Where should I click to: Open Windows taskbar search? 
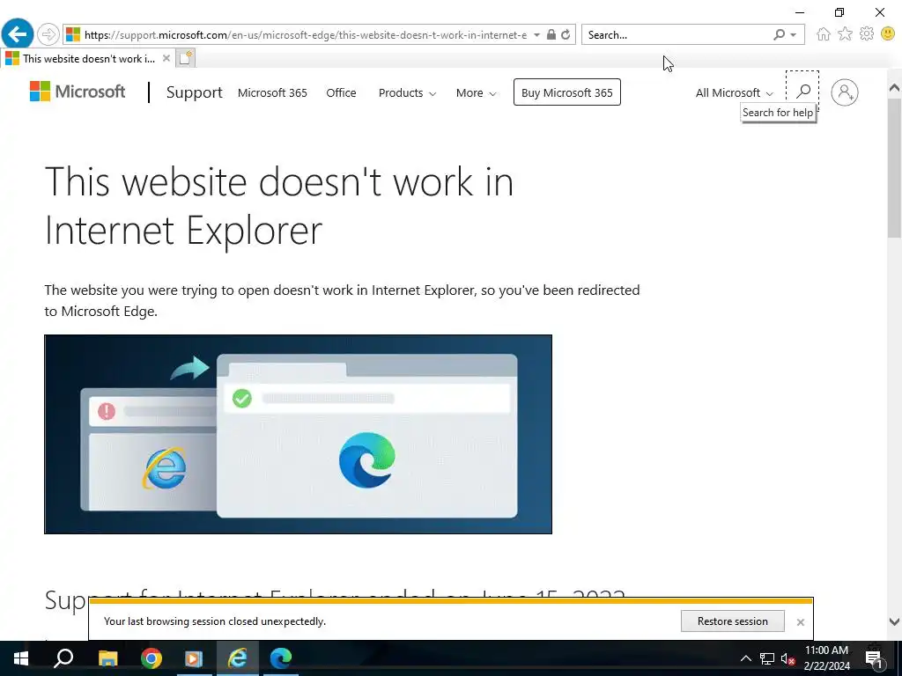pos(63,658)
